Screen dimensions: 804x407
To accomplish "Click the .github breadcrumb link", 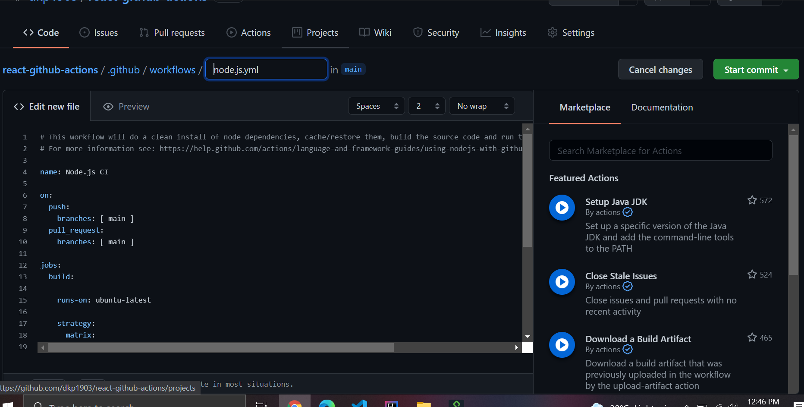I will click(124, 70).
